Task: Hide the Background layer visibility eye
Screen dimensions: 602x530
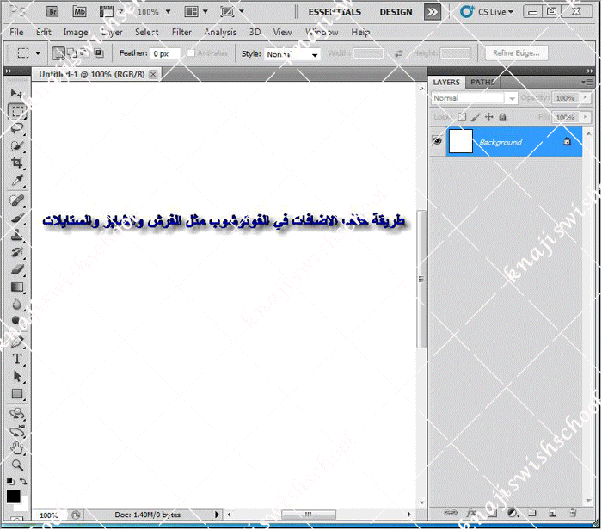Action: coord(437,141)
